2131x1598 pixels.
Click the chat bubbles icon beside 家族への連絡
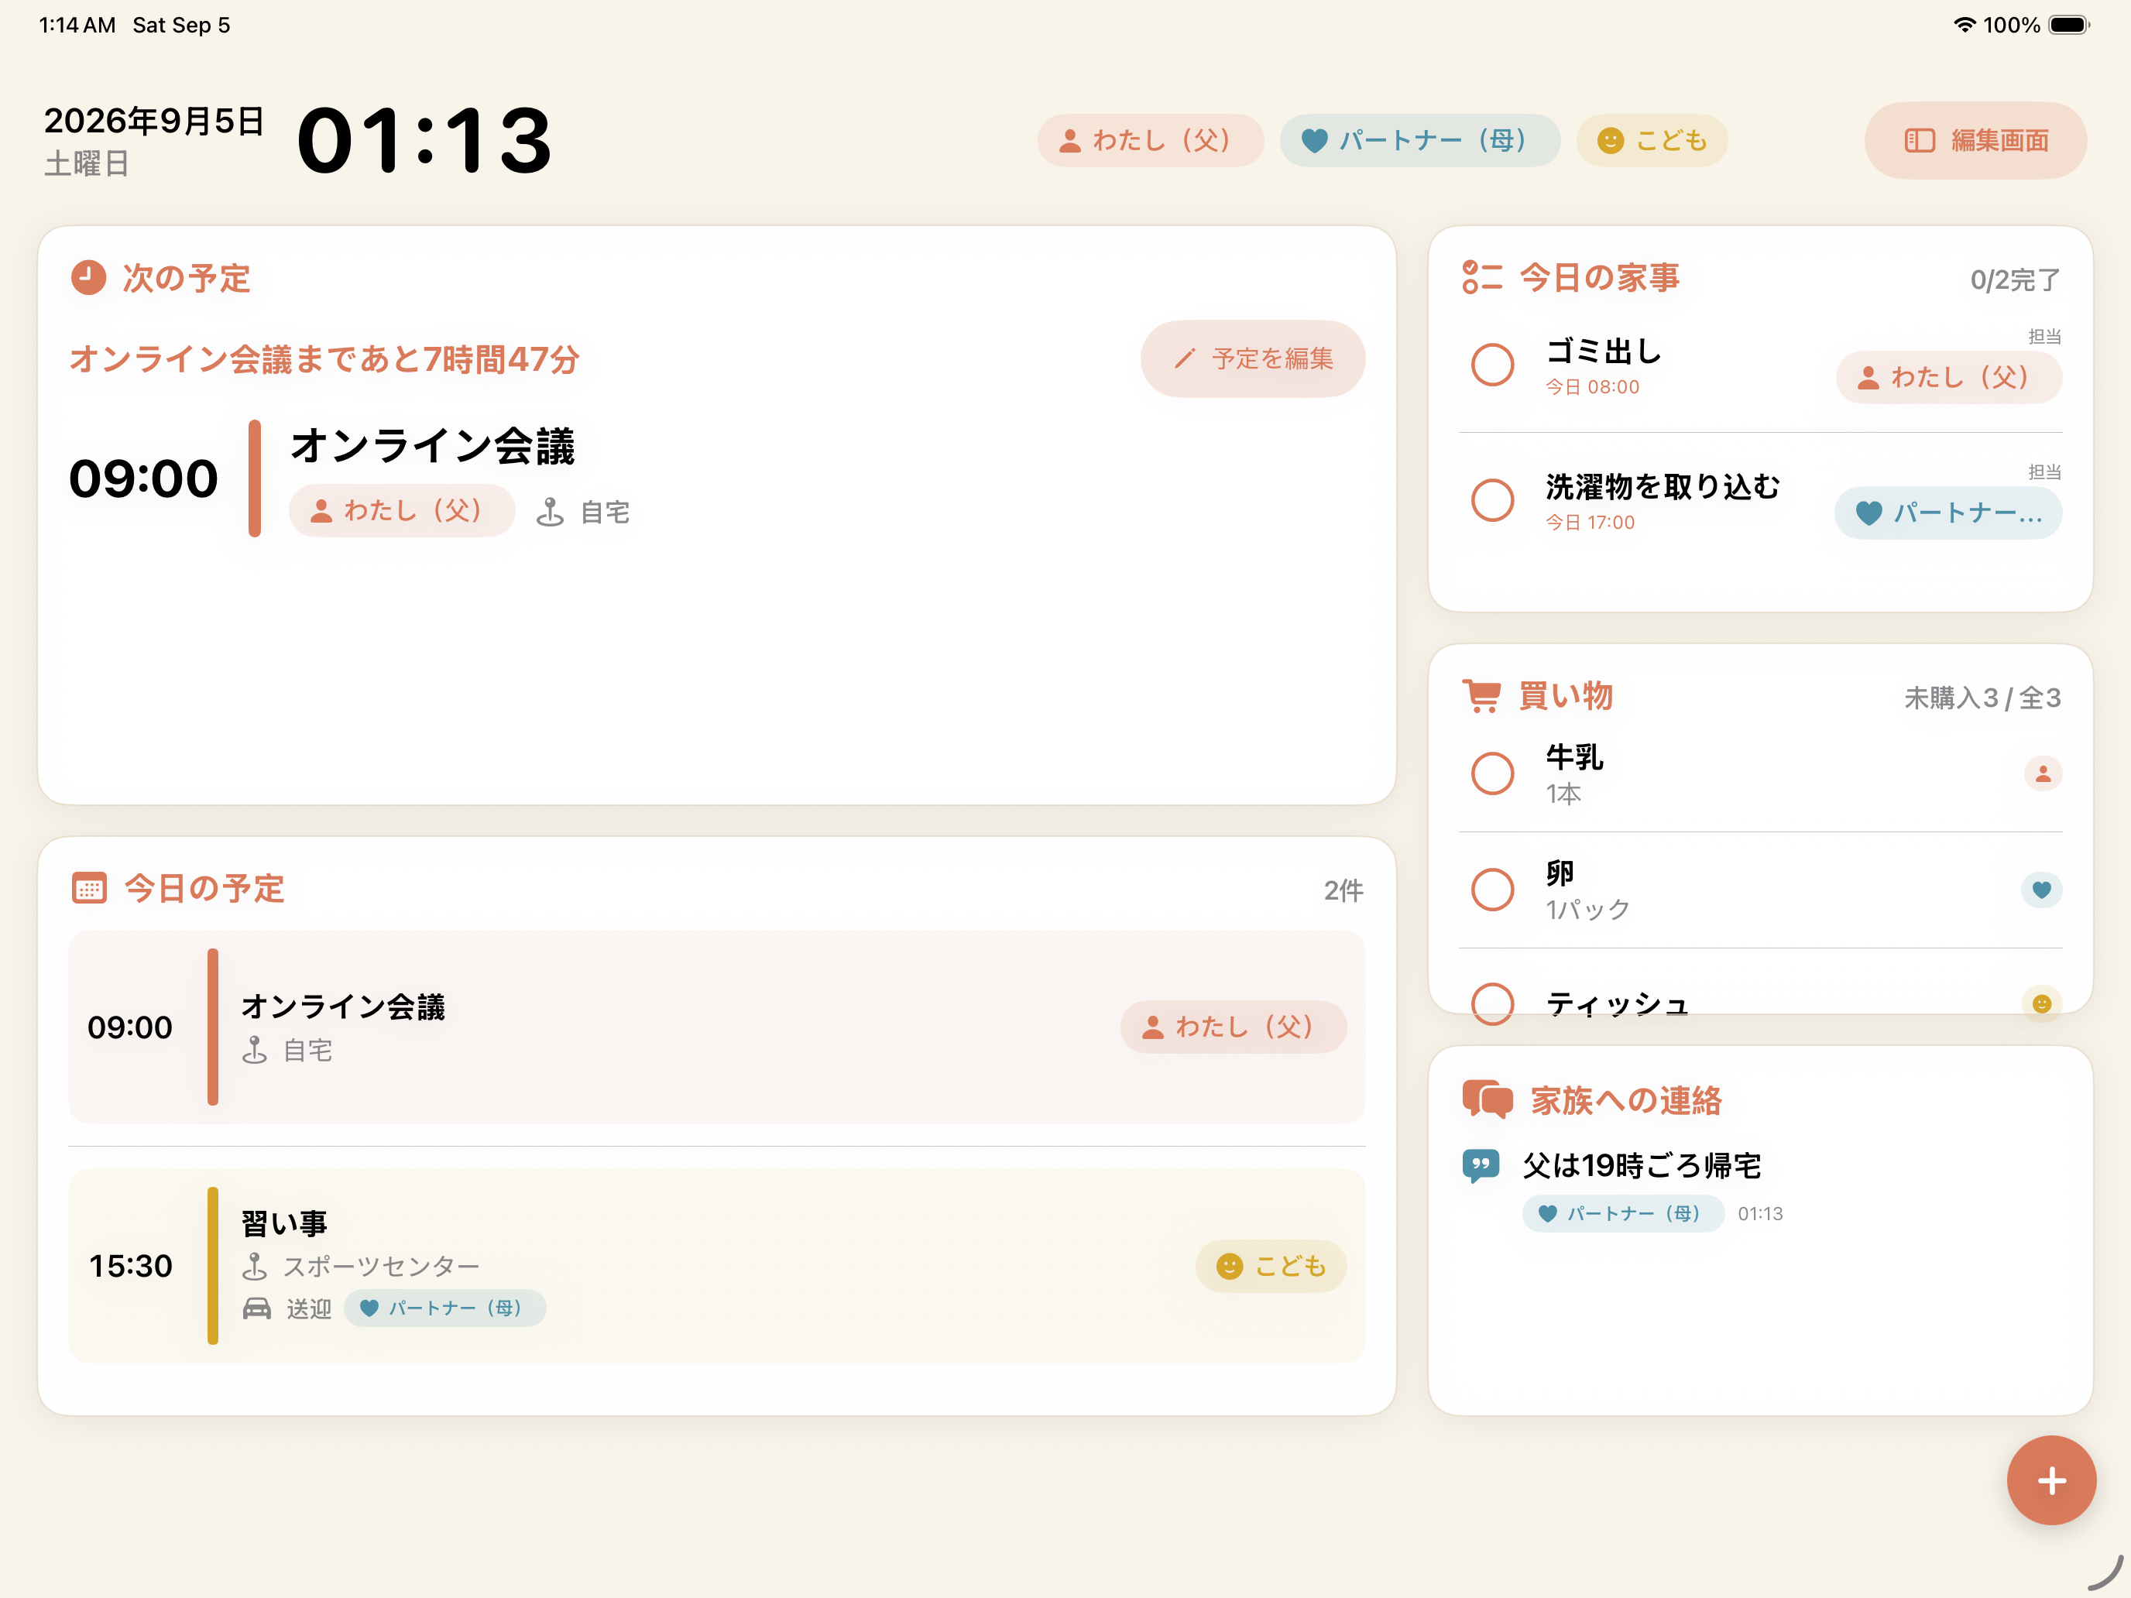1488,1099
